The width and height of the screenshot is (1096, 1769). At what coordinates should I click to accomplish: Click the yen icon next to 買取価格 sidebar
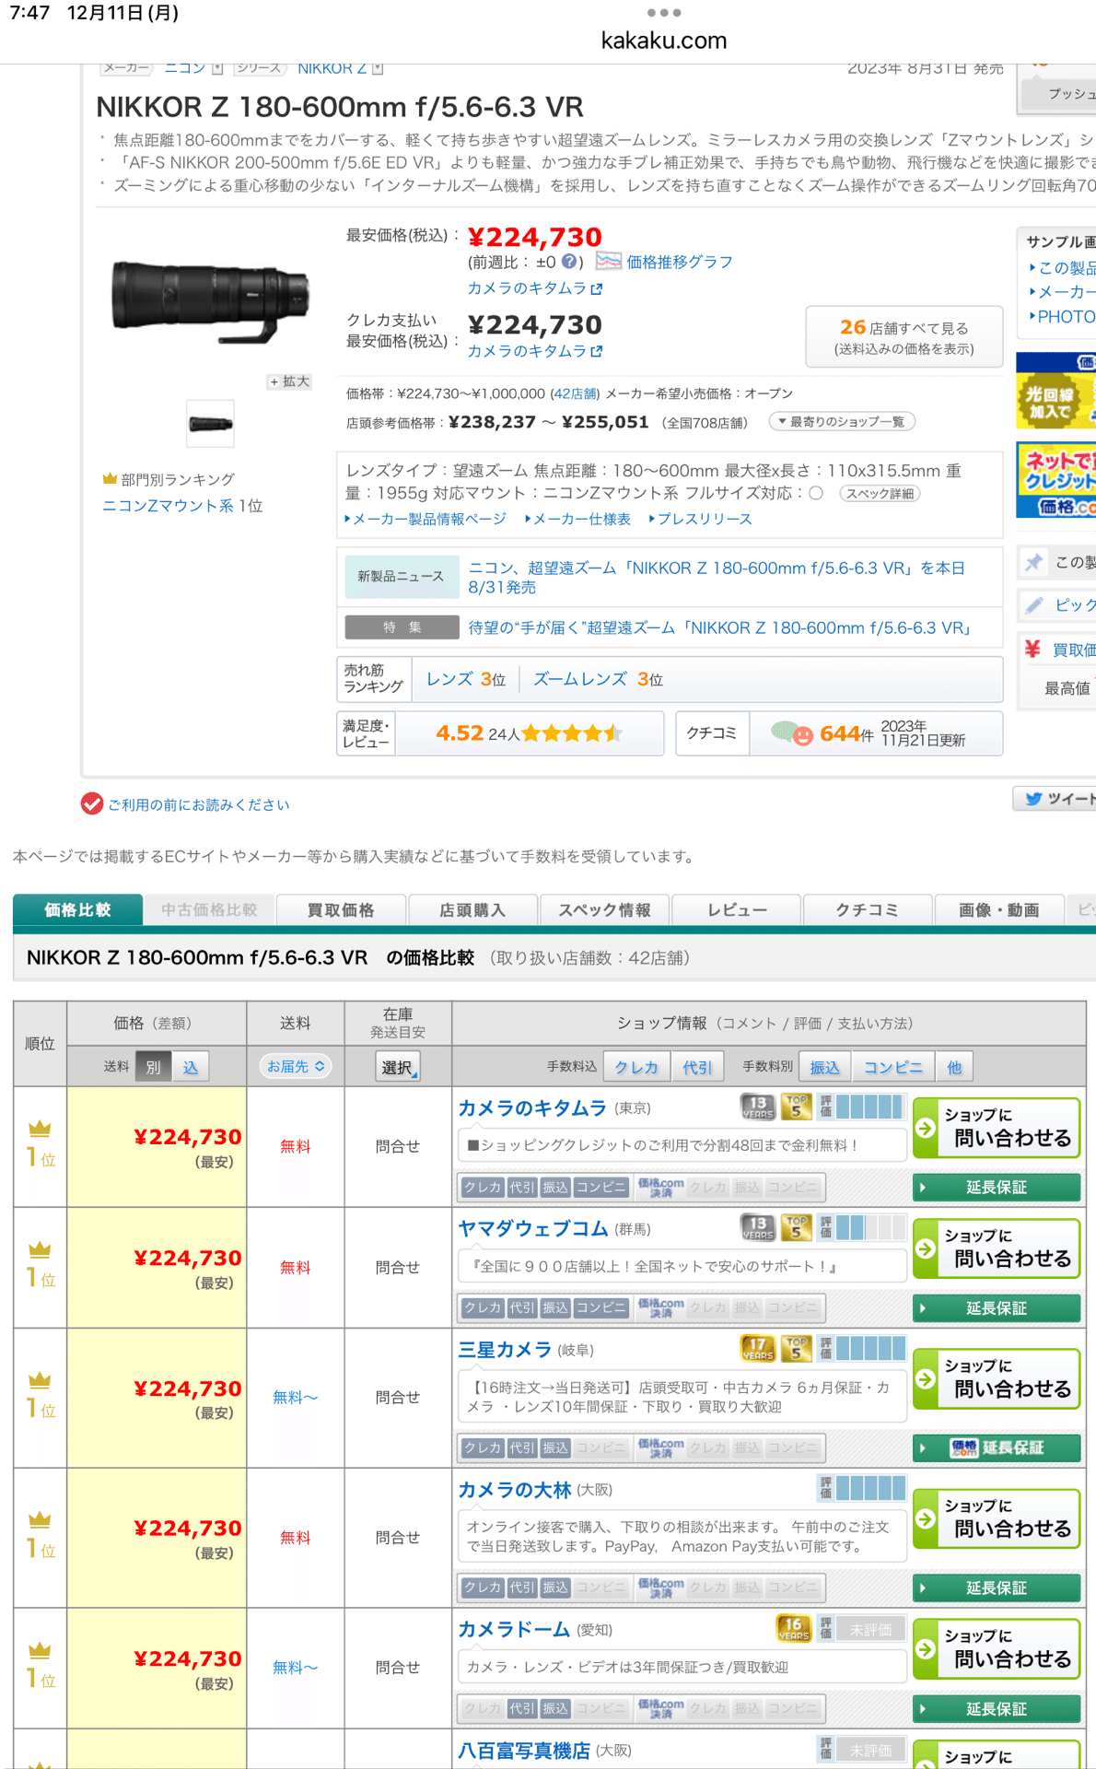click(1032, 649)
